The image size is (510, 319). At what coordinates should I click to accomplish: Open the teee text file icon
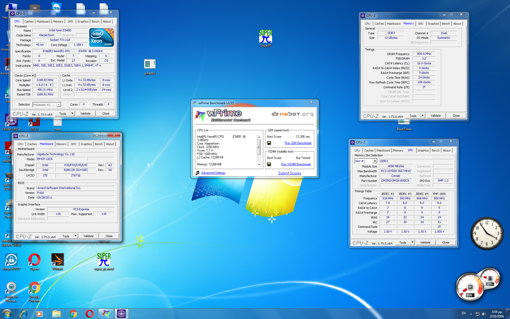pyautogui.click(x=58, y=124)
